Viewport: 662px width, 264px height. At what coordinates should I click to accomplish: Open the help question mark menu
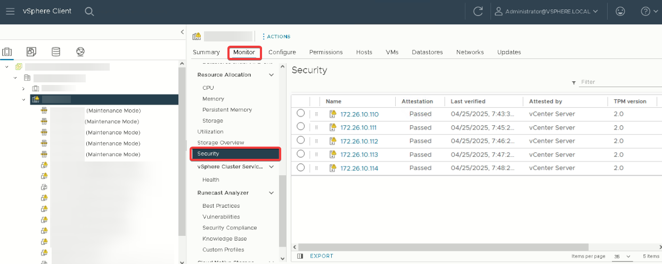tap(649, 11)
